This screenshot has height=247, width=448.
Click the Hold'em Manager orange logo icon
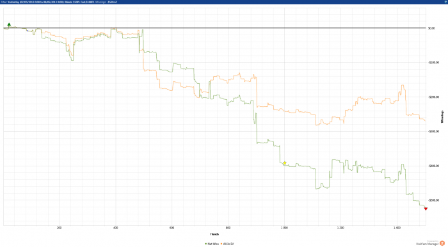[x=442, y=243]
